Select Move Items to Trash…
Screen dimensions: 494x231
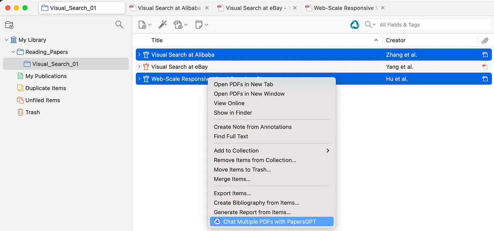pyautogui.click(x=272, y=170)
